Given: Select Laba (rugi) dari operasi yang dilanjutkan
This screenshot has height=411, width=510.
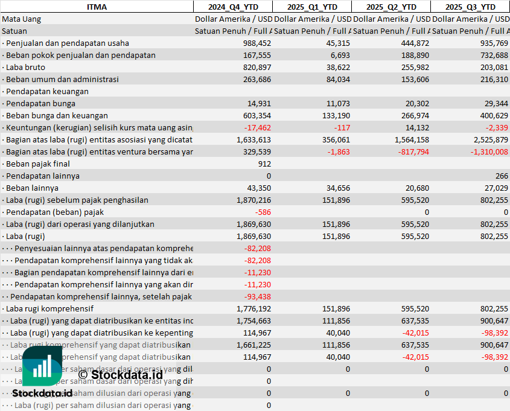Looking at the screenshot, I should pos(80,224).
